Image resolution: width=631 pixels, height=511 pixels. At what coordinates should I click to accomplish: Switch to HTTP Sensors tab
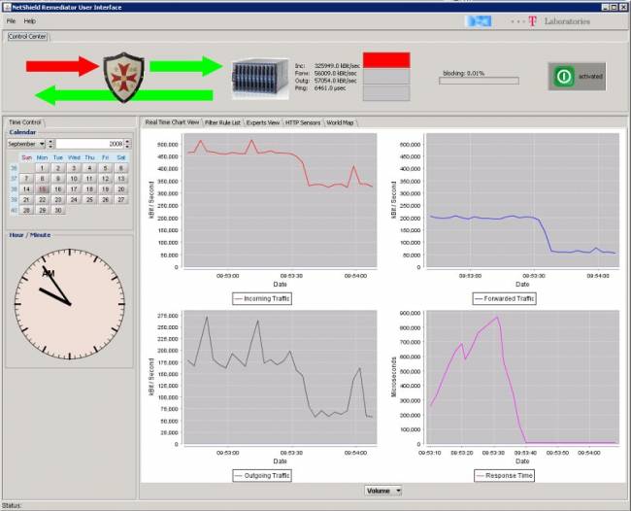click(x=303, y=122)
